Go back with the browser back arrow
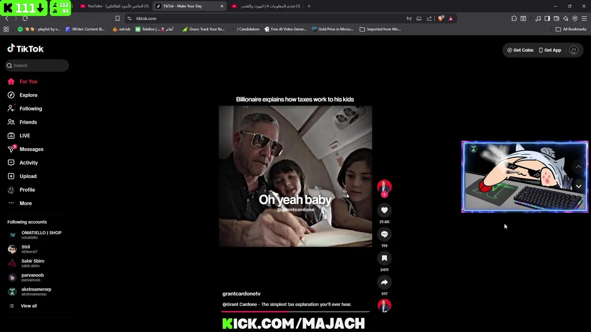 pos(6,18)
